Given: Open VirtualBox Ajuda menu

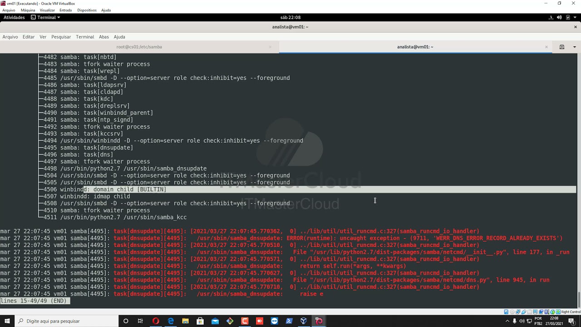Looking at the screenshot, I should pos(106,10).
